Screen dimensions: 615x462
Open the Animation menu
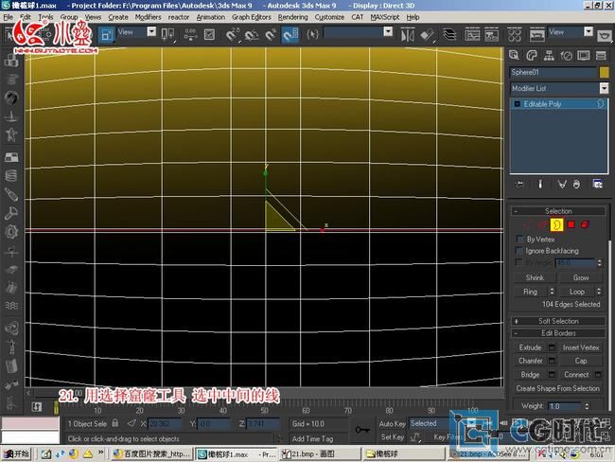[211, 17]
